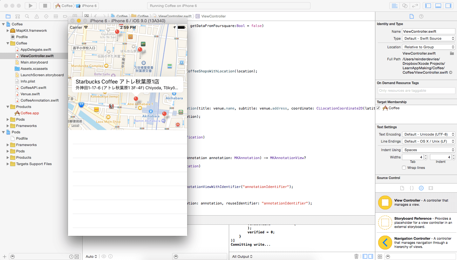This screenshot has width=457, height=260.
Task: Clear console with trash icon
Action: (356, 256)
